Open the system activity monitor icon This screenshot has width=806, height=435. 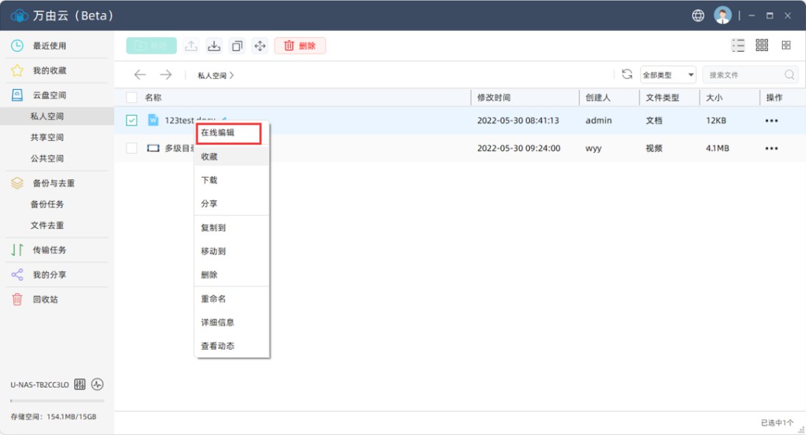pos(98,385)
